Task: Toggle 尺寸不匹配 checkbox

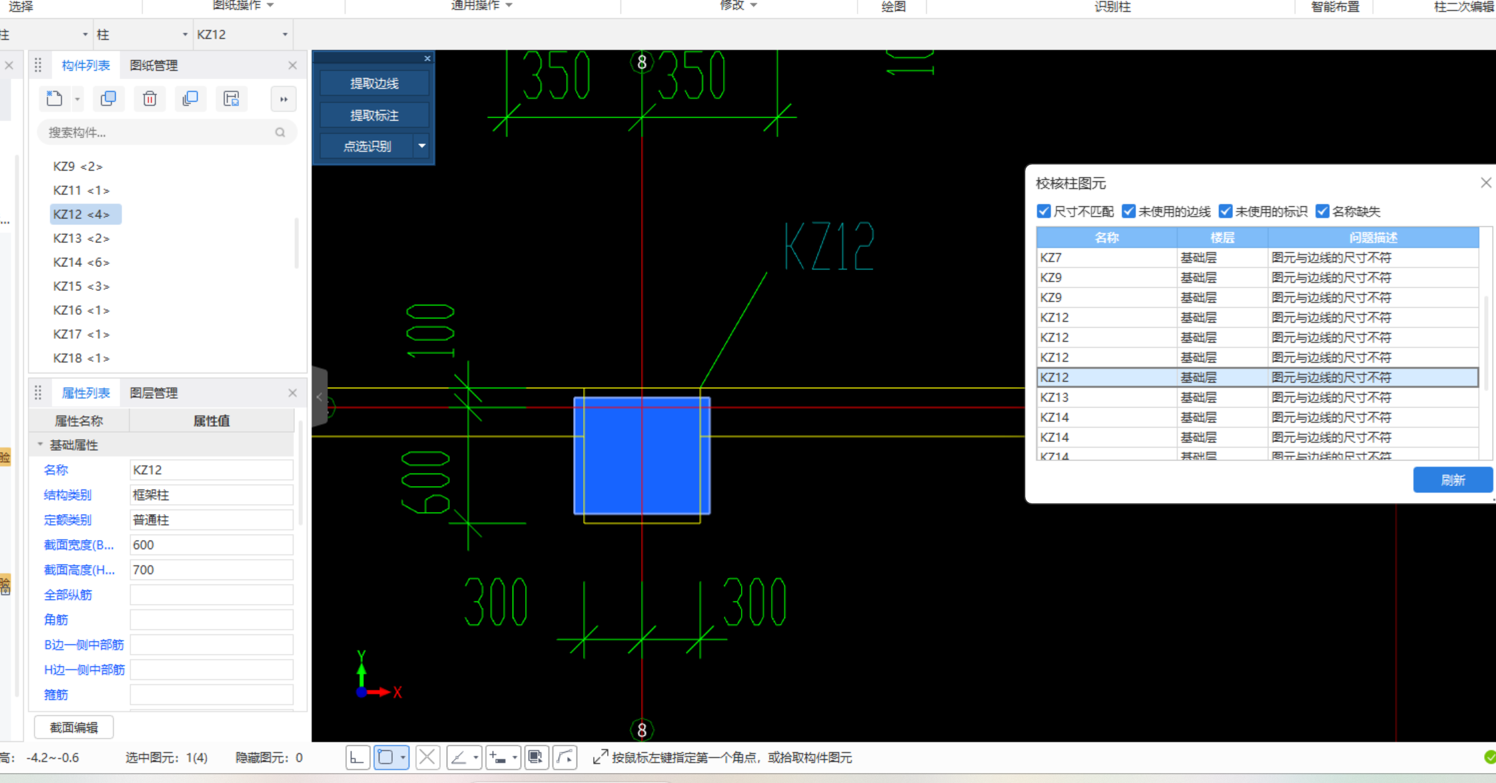Action: click(1044, 211)
